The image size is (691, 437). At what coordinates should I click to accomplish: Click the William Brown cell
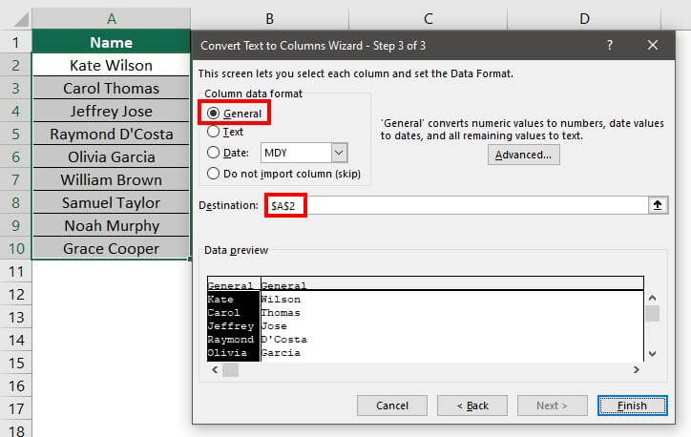pyautogui.click(x=112, y=179)
